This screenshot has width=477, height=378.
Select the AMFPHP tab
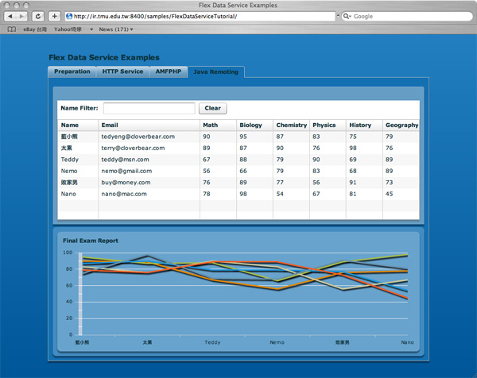click(169, 71)
